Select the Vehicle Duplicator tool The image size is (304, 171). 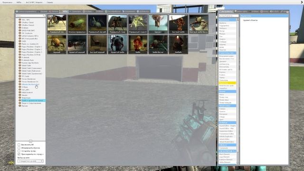(227, 136)
